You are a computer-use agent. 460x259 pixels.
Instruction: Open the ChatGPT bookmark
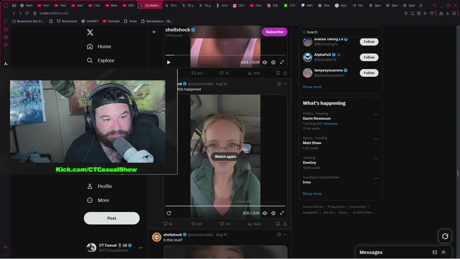click(x=90, y=21)
